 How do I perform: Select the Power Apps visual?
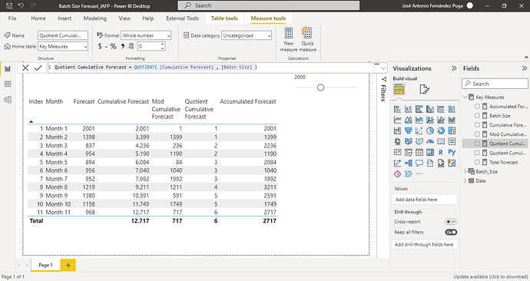click(x=398, y=174)
